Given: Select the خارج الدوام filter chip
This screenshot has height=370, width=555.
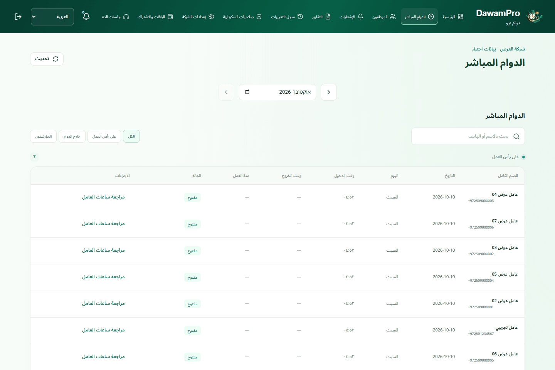Looking at the screenshot, I should click(x=72, y=136).
